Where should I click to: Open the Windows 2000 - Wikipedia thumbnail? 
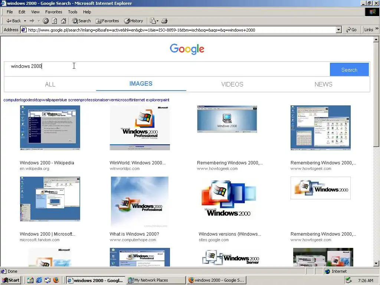click(x=50, y=128)
